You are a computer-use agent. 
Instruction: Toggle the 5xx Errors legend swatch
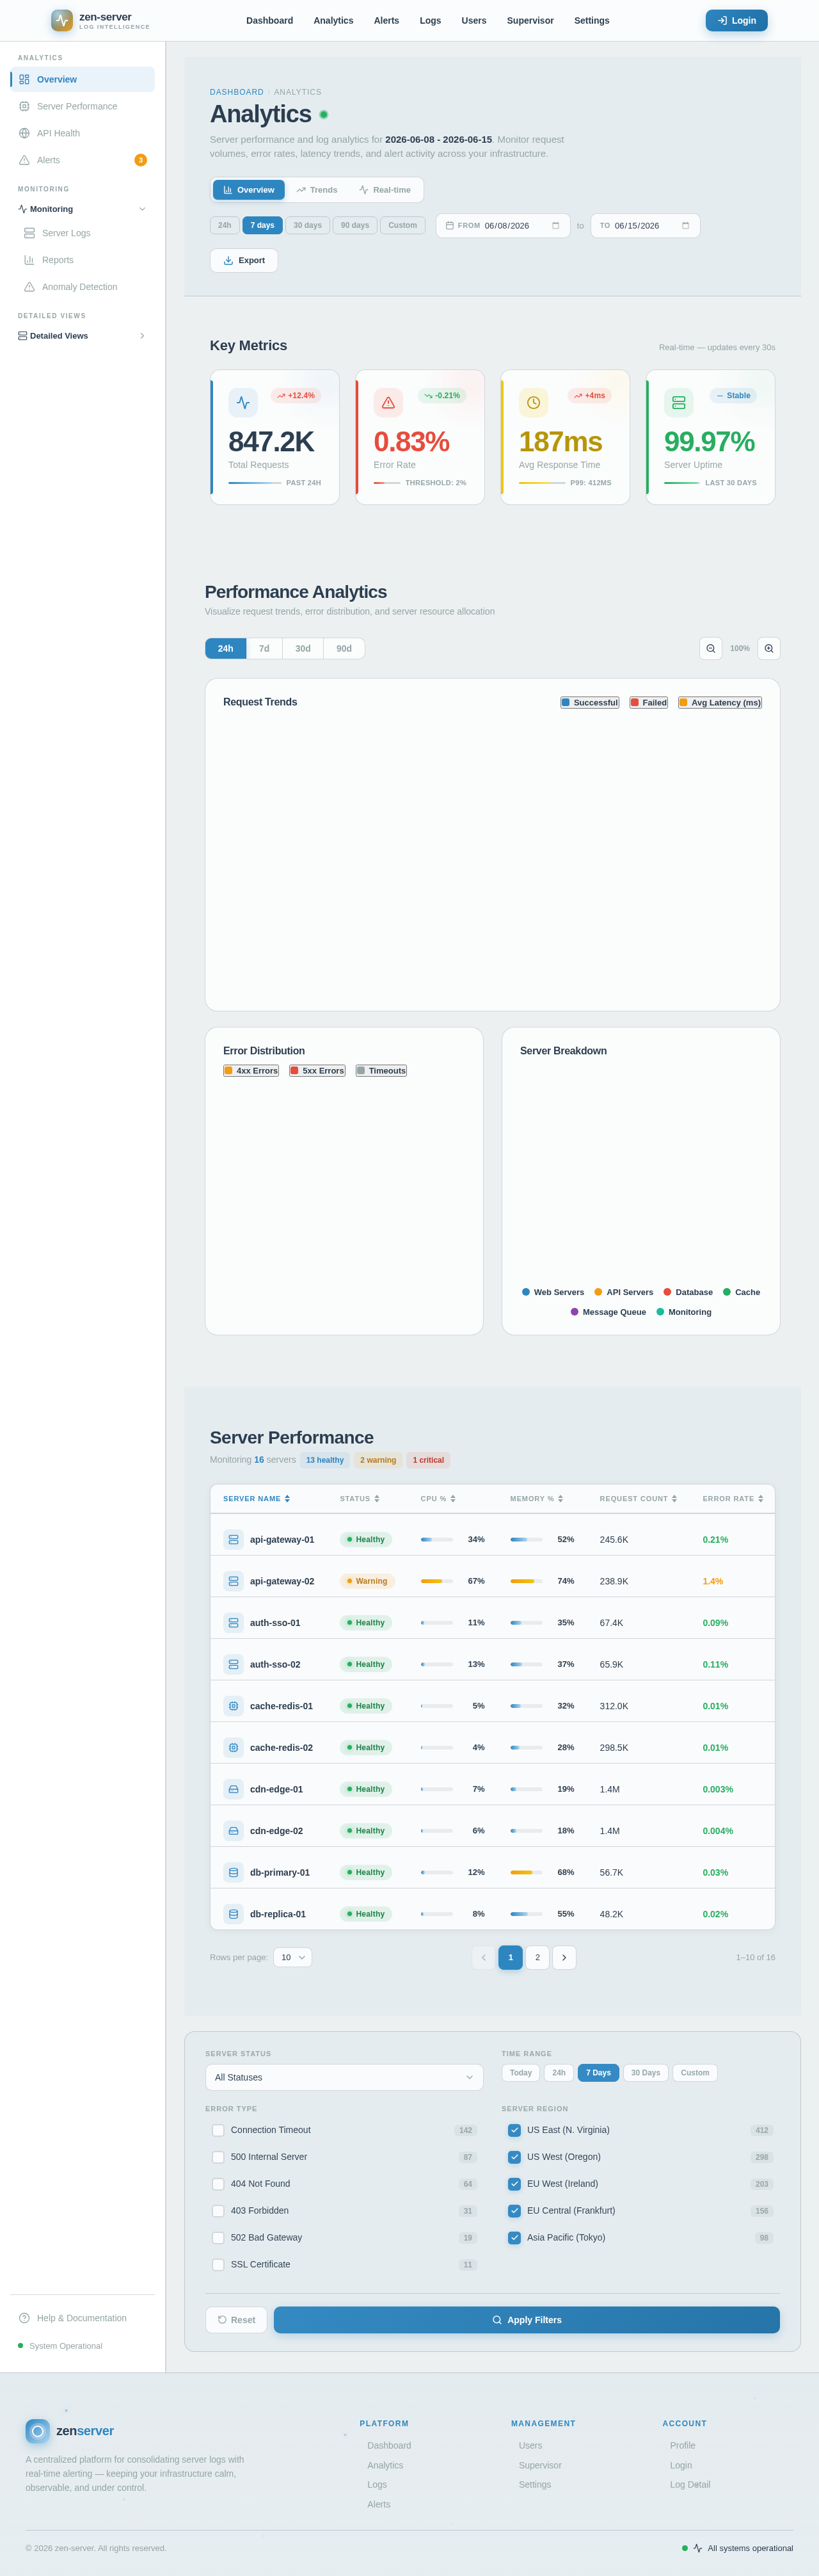pos(294,1071)
